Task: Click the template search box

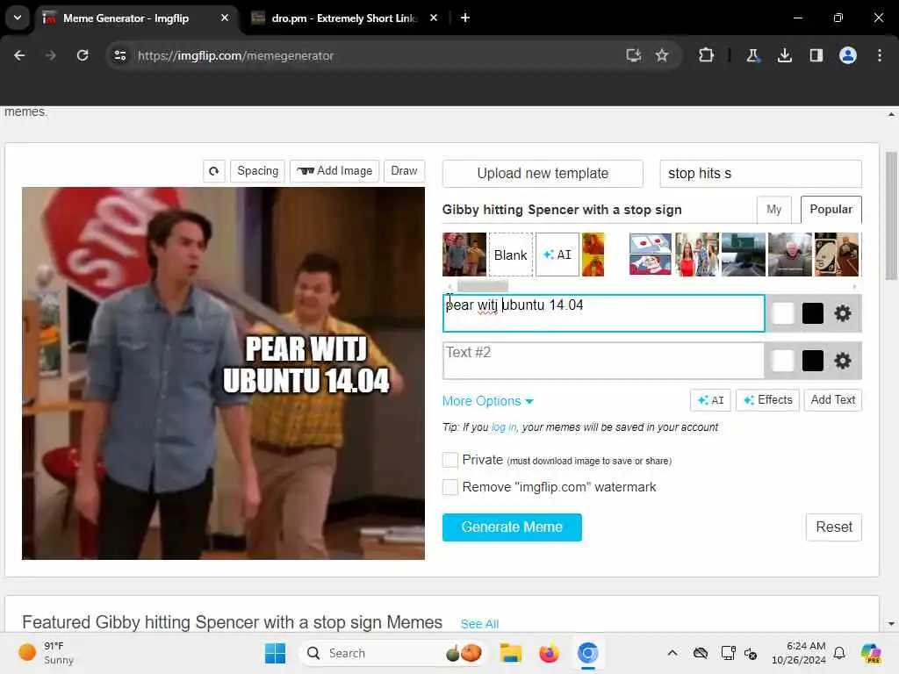Action: (760, 174)
